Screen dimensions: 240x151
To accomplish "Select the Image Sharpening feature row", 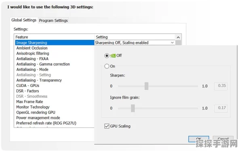I will coord(55,43).
